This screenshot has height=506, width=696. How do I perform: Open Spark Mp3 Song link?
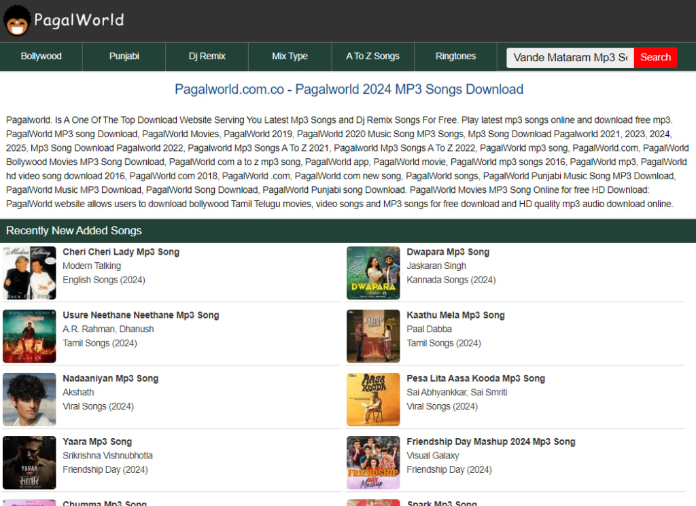pos(442,503)
